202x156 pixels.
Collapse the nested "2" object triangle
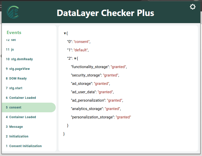click(x=75, y=59)
